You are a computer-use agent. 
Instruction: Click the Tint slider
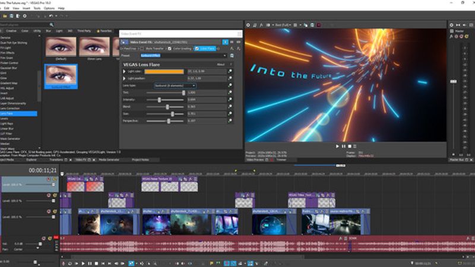(165, 93)
